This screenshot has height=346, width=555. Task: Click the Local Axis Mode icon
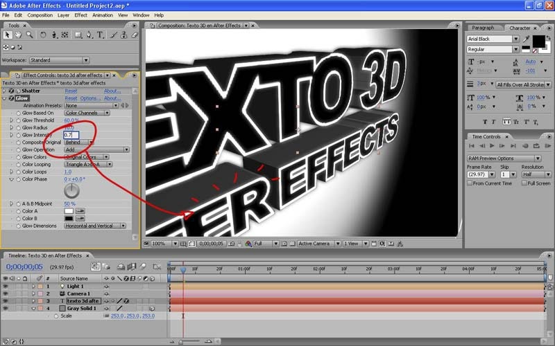[x=6, y=47]
